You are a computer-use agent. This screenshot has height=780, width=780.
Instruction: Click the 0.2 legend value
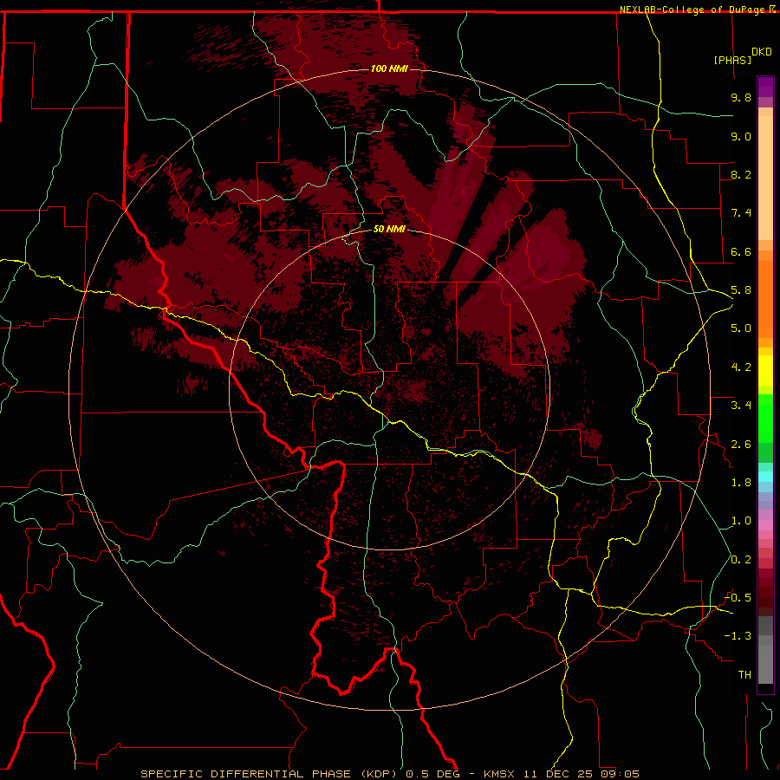(x=741, y=560)
